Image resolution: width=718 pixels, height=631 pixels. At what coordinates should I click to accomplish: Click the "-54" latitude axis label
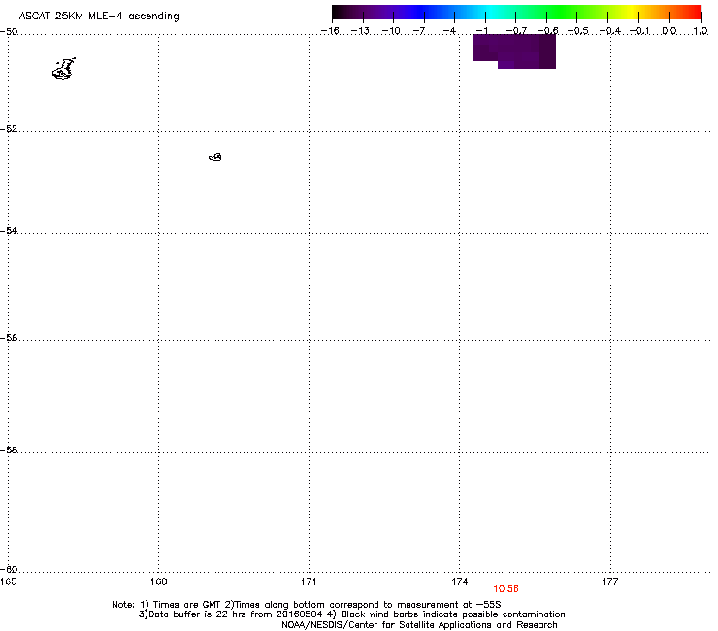click(x=9, y=230)
